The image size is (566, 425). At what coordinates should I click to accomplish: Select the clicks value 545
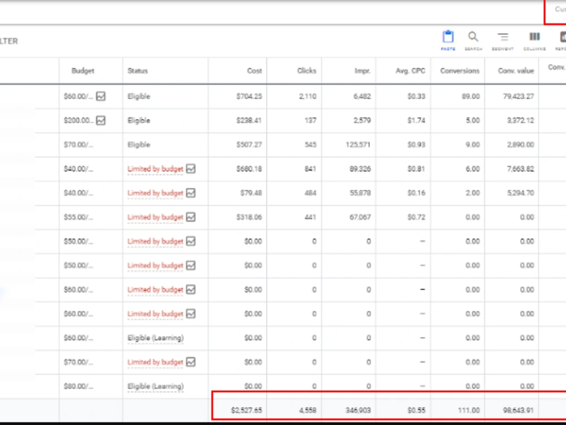coord(310,144)
